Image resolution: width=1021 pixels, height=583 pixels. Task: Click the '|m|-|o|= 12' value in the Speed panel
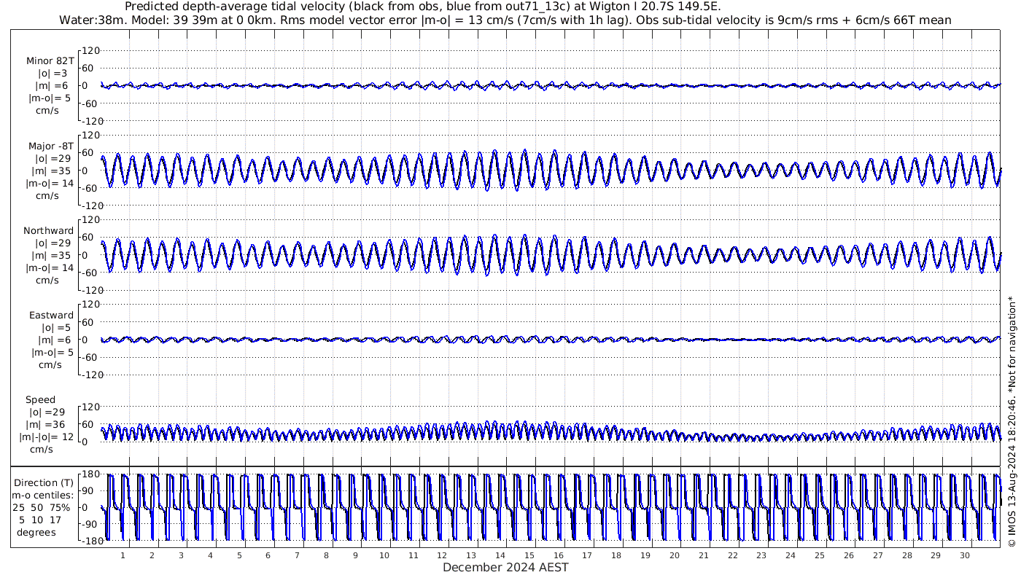(x=47, y=437)
